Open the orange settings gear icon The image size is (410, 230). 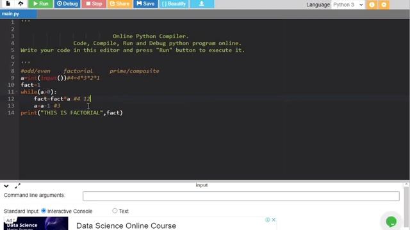[x=384, y=4]
